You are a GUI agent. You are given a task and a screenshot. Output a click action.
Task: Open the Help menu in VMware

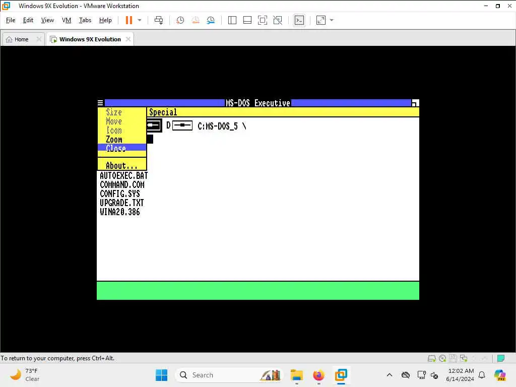[105, 20]
